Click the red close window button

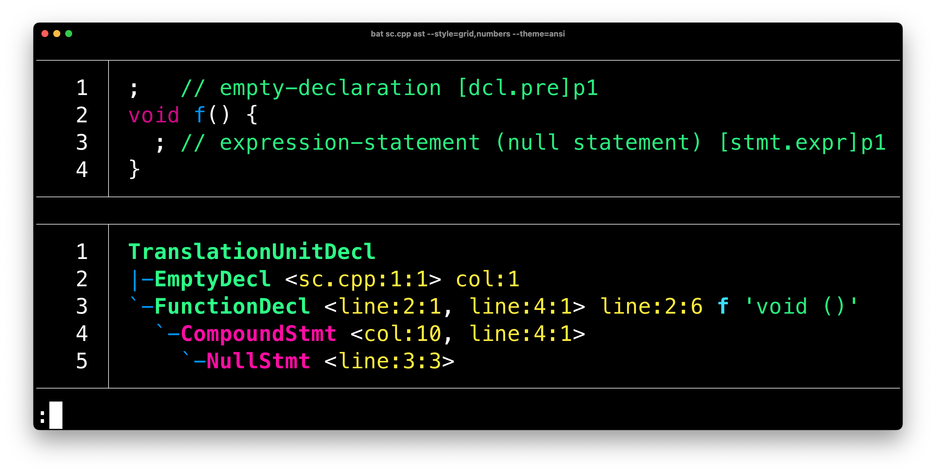click(x=45, y=34)
